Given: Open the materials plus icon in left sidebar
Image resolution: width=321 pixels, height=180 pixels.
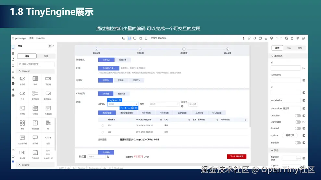Looking at the screenshot, I should tap(13, 47).
